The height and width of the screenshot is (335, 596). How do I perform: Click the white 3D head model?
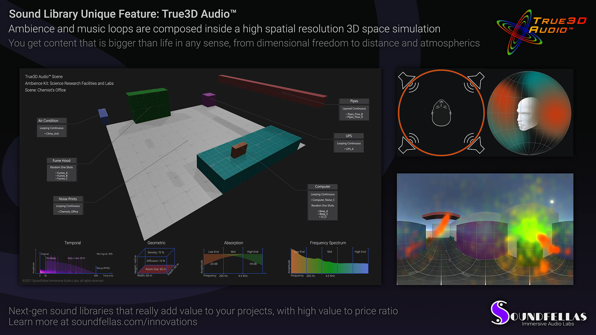click(527, 114)
